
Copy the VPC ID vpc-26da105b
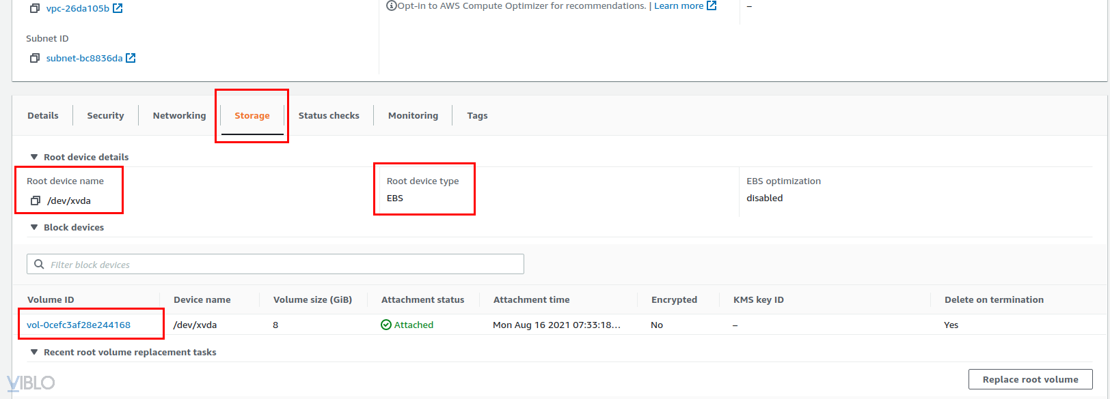pyautogui.click(x=35, y=8)
